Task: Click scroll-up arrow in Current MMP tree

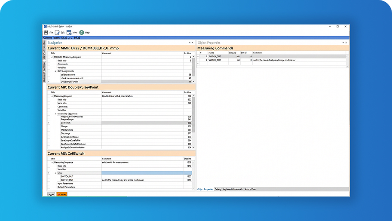Action: click(x=193, y=57)
